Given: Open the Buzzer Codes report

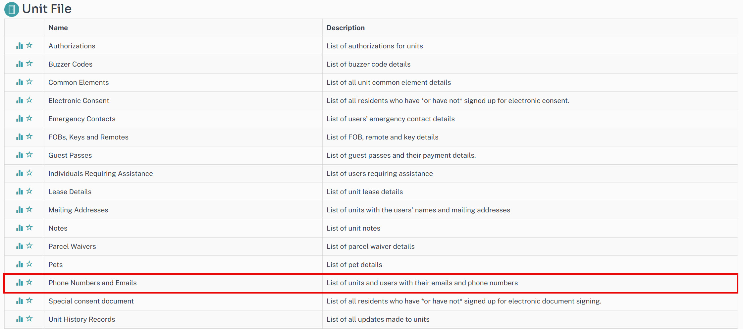Looking at the screenshot, I should pos(71,64).
